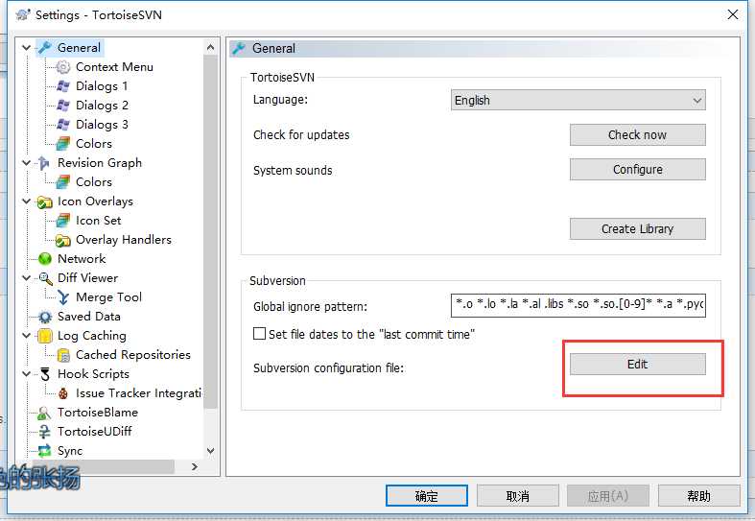This screenshot has width=755, height=521.
Task: Click the Dialogs 1 icon
Action: pyautogui.click(x=63, y=86)
